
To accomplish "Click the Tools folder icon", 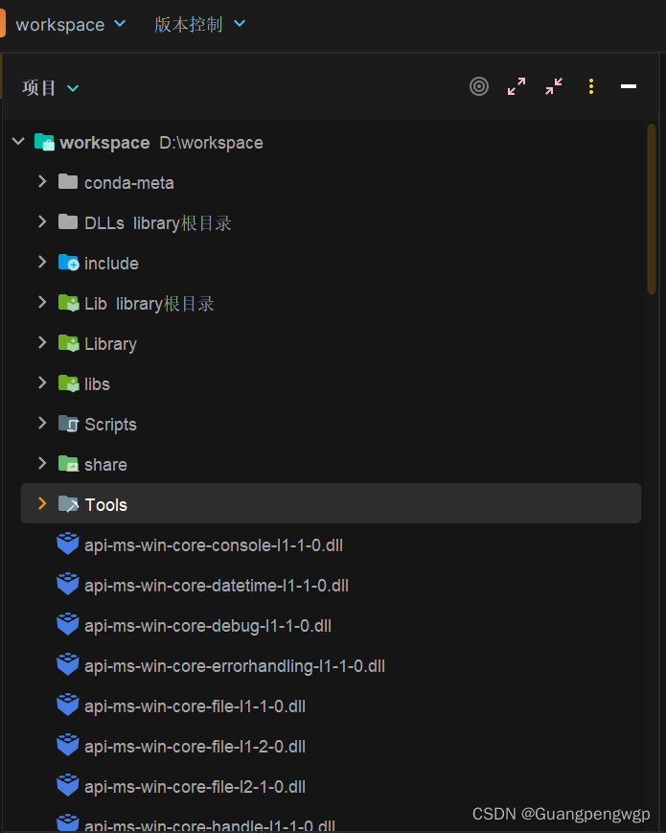I will 68,503.
